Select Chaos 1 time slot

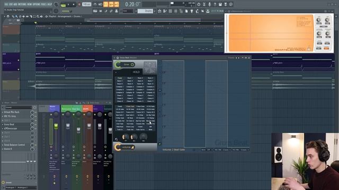click(x=120, y=96)
